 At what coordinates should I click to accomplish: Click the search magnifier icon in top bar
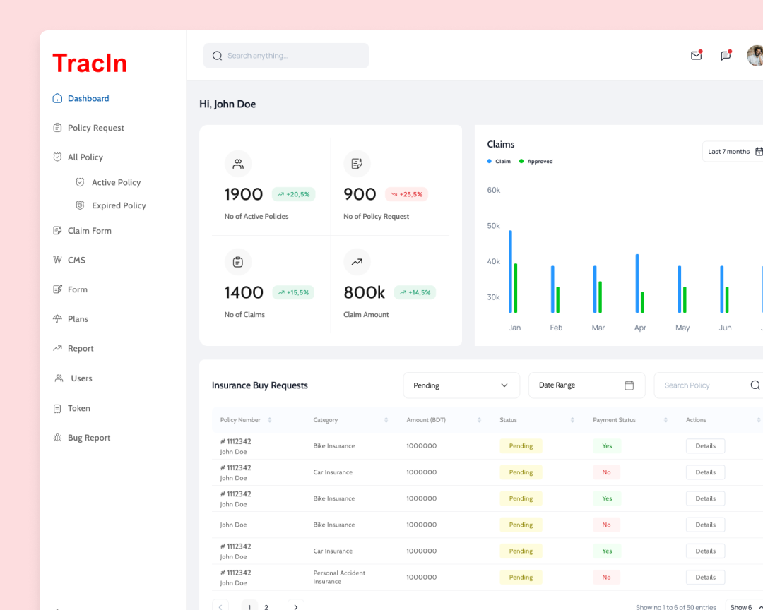click(x=217, y=56)
